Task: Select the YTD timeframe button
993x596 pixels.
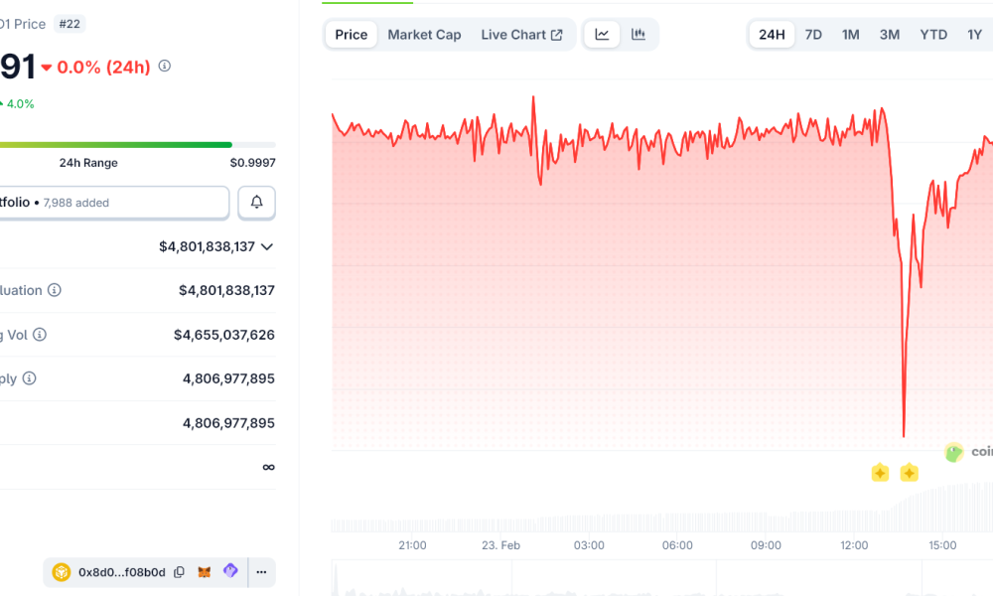Action: (932, 34)
